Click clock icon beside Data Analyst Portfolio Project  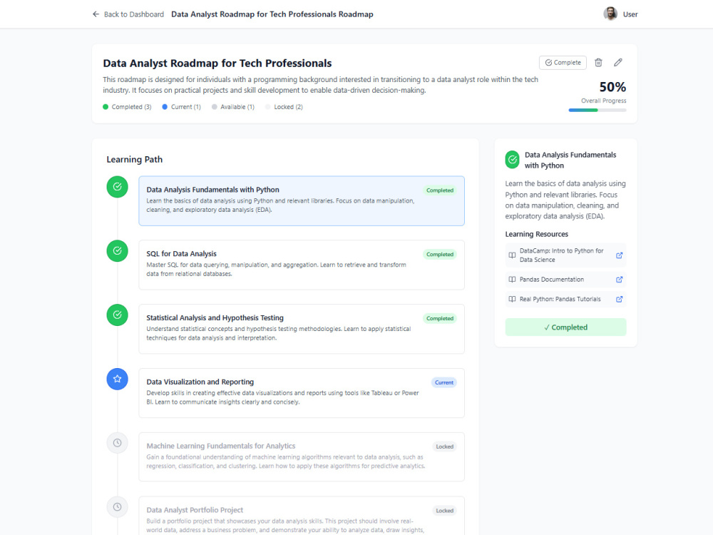click(118, 506)
